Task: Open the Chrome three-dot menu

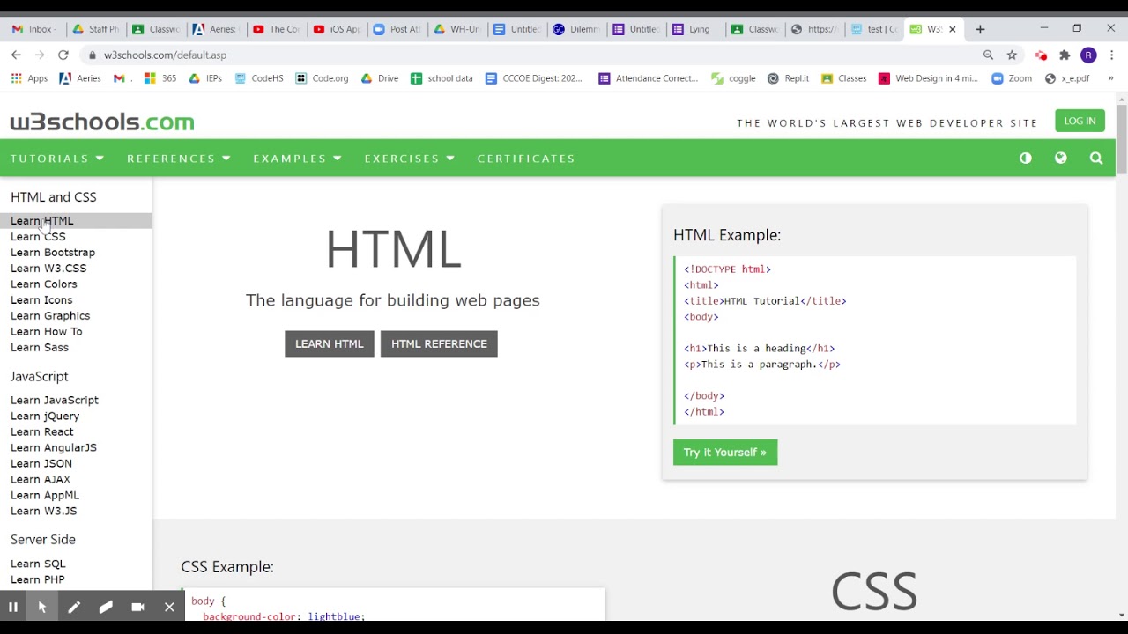Action: pos(1112,55)
